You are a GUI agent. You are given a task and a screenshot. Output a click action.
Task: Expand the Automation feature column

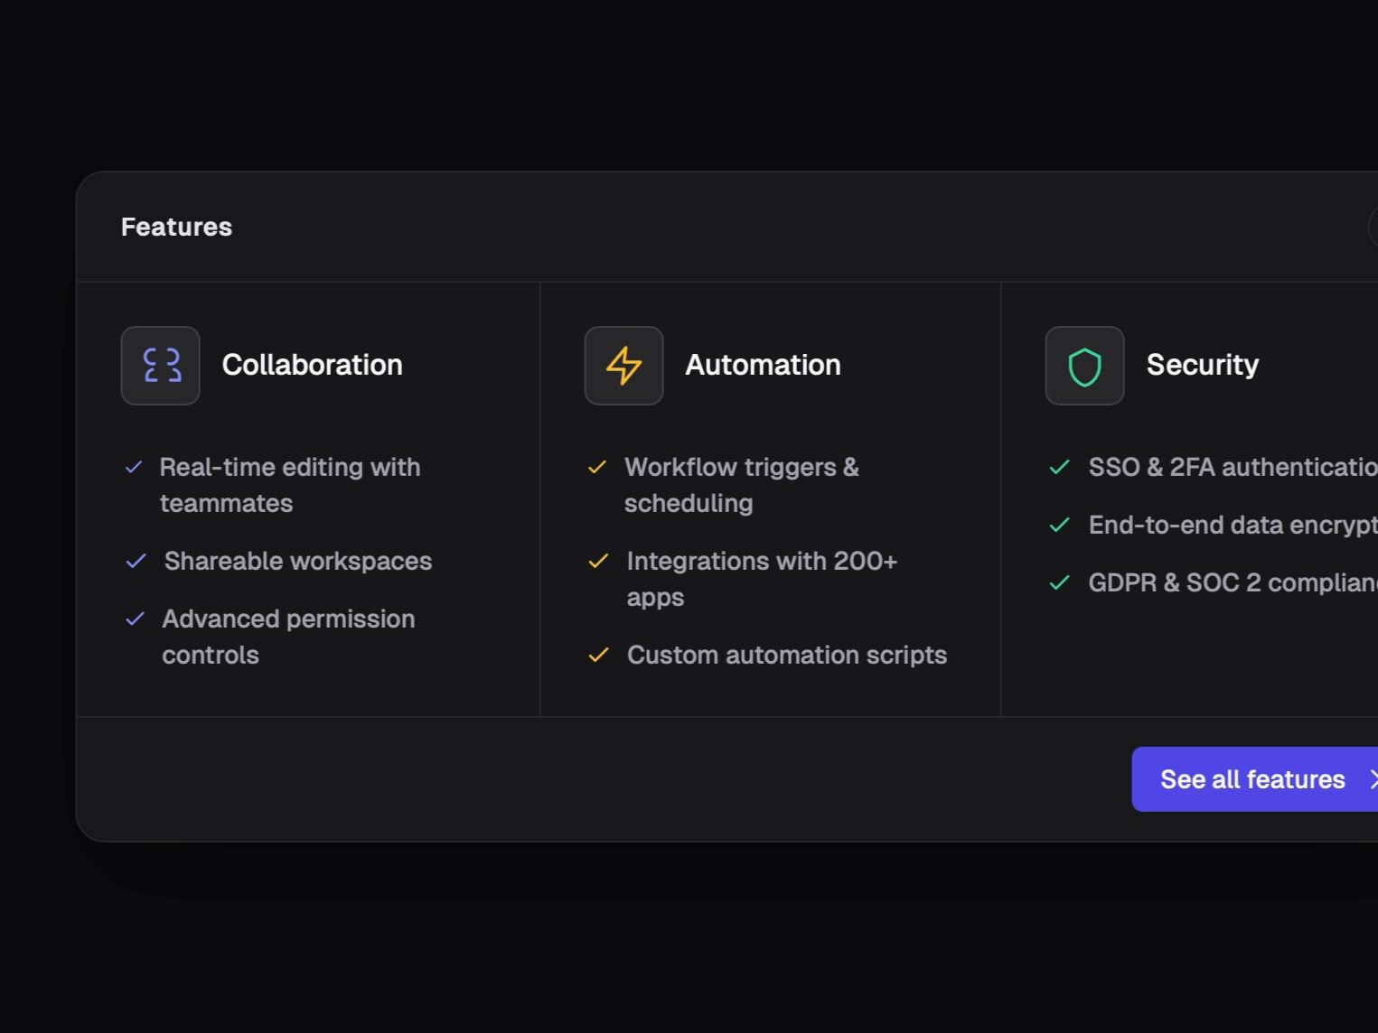coord(770,497)
